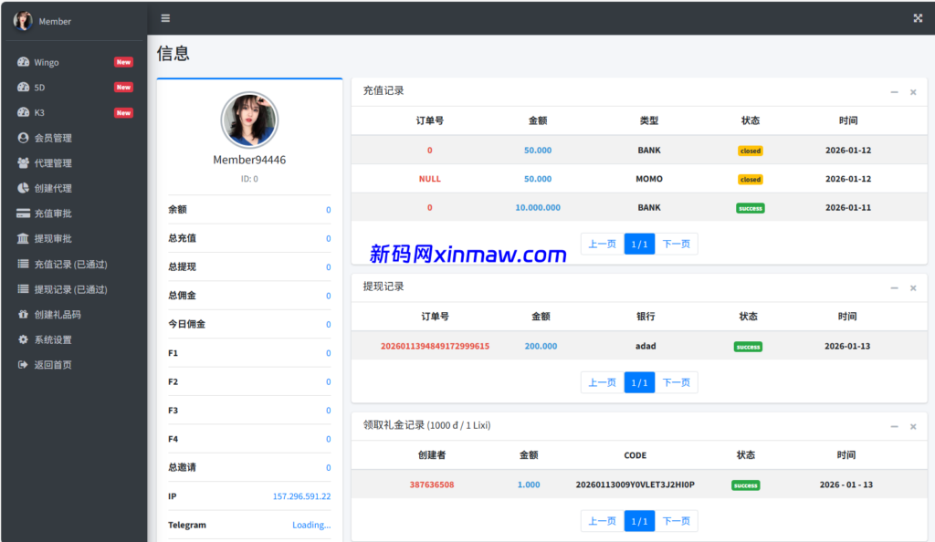The image size is (935, 542).
Task: Collapse the 提现记录 panel
Action: (x=894, y=287)
